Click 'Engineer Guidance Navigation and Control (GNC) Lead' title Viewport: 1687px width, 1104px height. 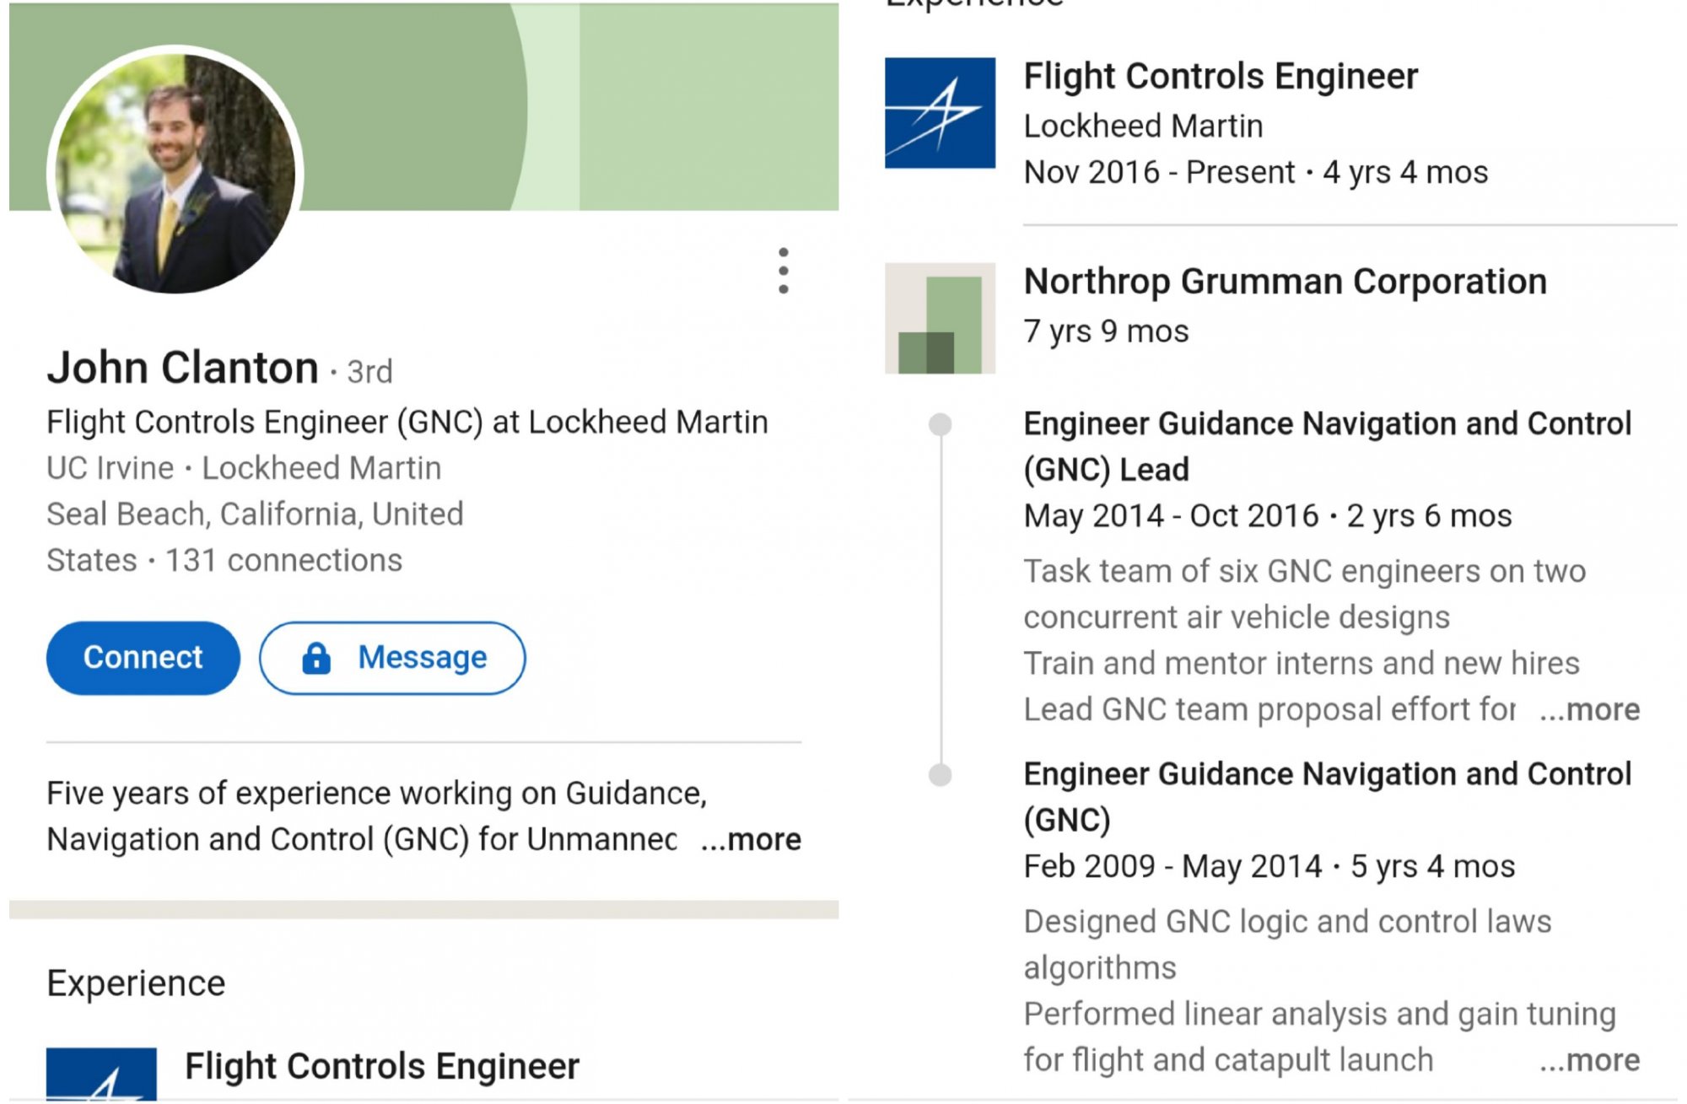pyautogui.click(x=1328, y=446)
